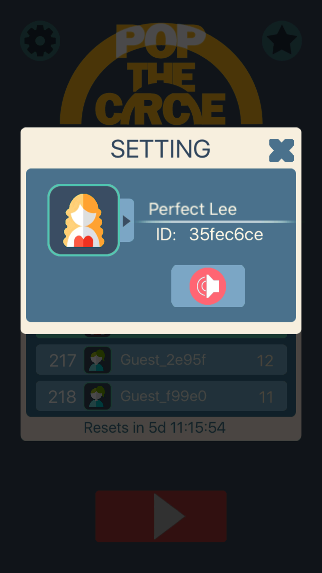Tap the user ID 35fec6ce text
The width and height of the screenshot is (322, 573).
pos(226,234)
